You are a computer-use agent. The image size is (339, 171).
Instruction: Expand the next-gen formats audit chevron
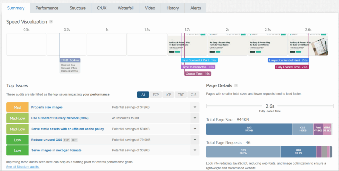tap(195, 150)
